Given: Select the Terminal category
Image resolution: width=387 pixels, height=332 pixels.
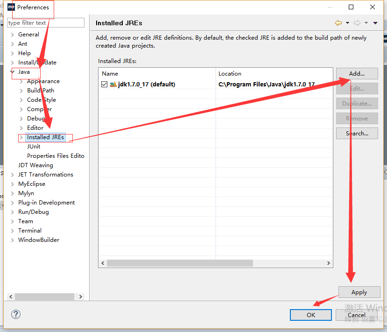Looking at the screenshot, I should 30,231.
